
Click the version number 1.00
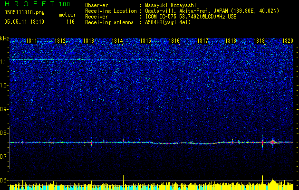click(x=65, y=4)
